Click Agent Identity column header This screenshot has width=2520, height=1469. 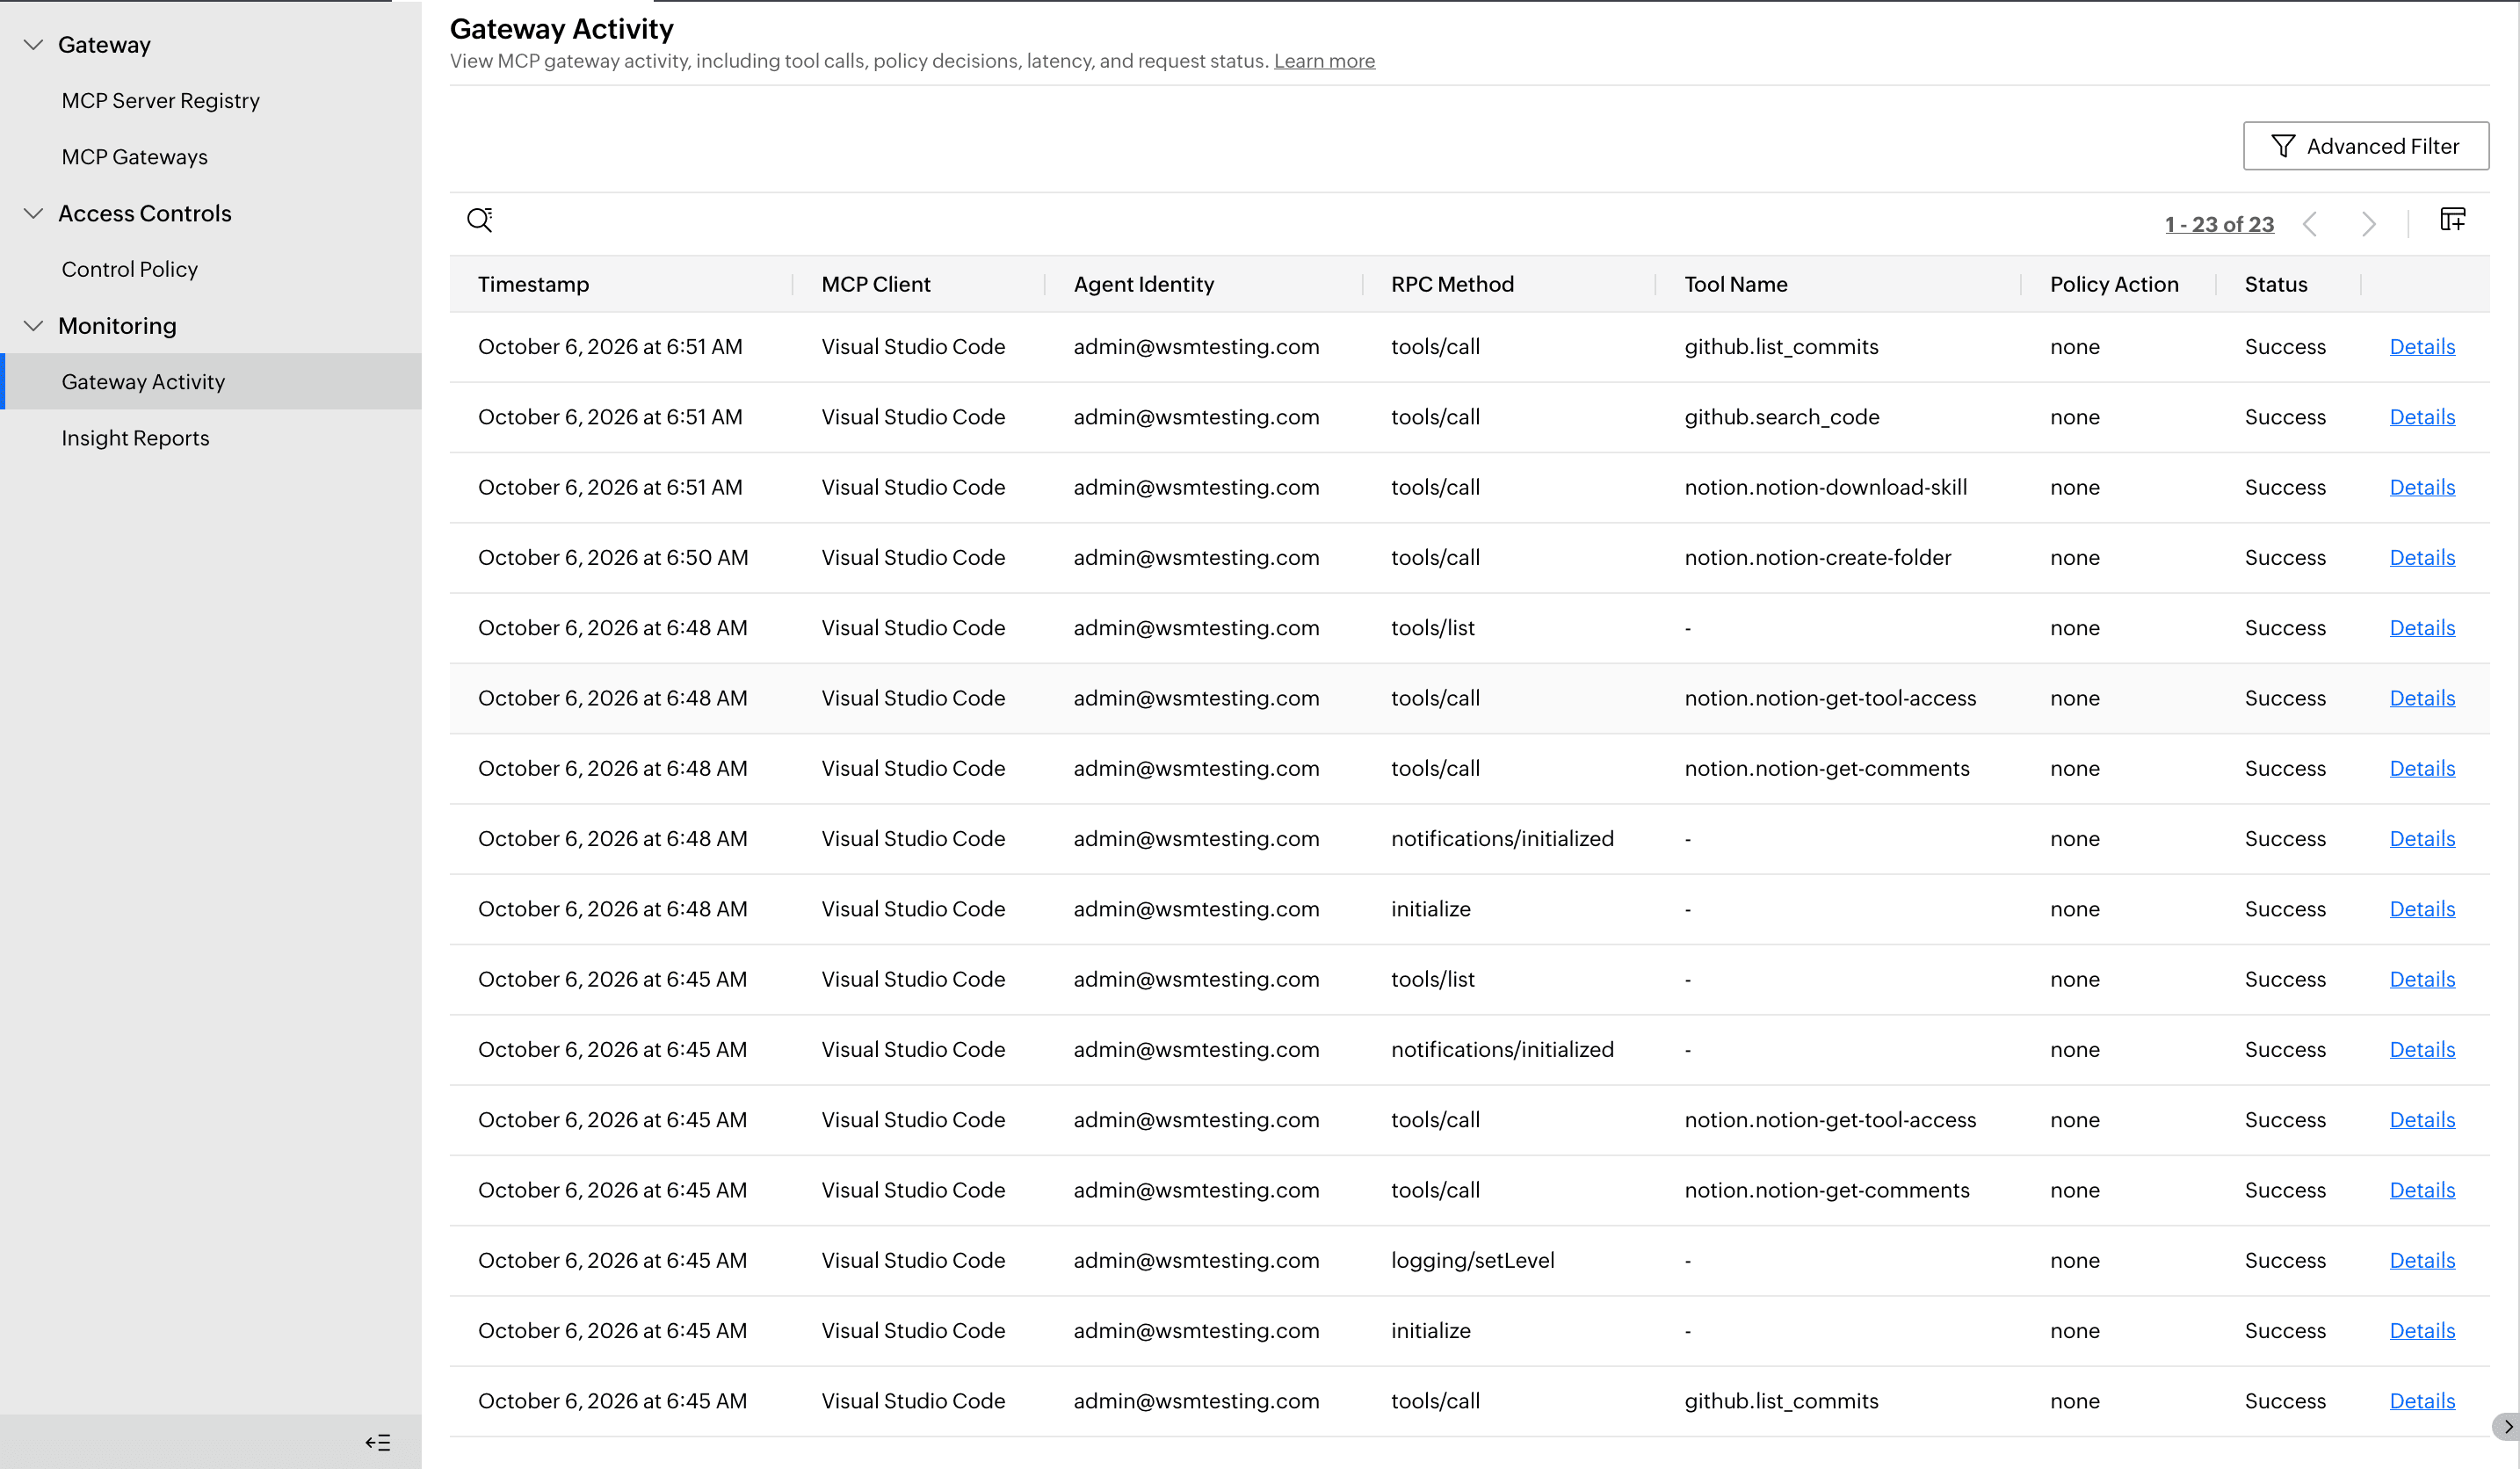tap(1144, 284)
